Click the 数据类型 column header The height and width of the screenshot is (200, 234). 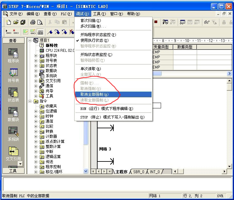click(x=185, y=47)
